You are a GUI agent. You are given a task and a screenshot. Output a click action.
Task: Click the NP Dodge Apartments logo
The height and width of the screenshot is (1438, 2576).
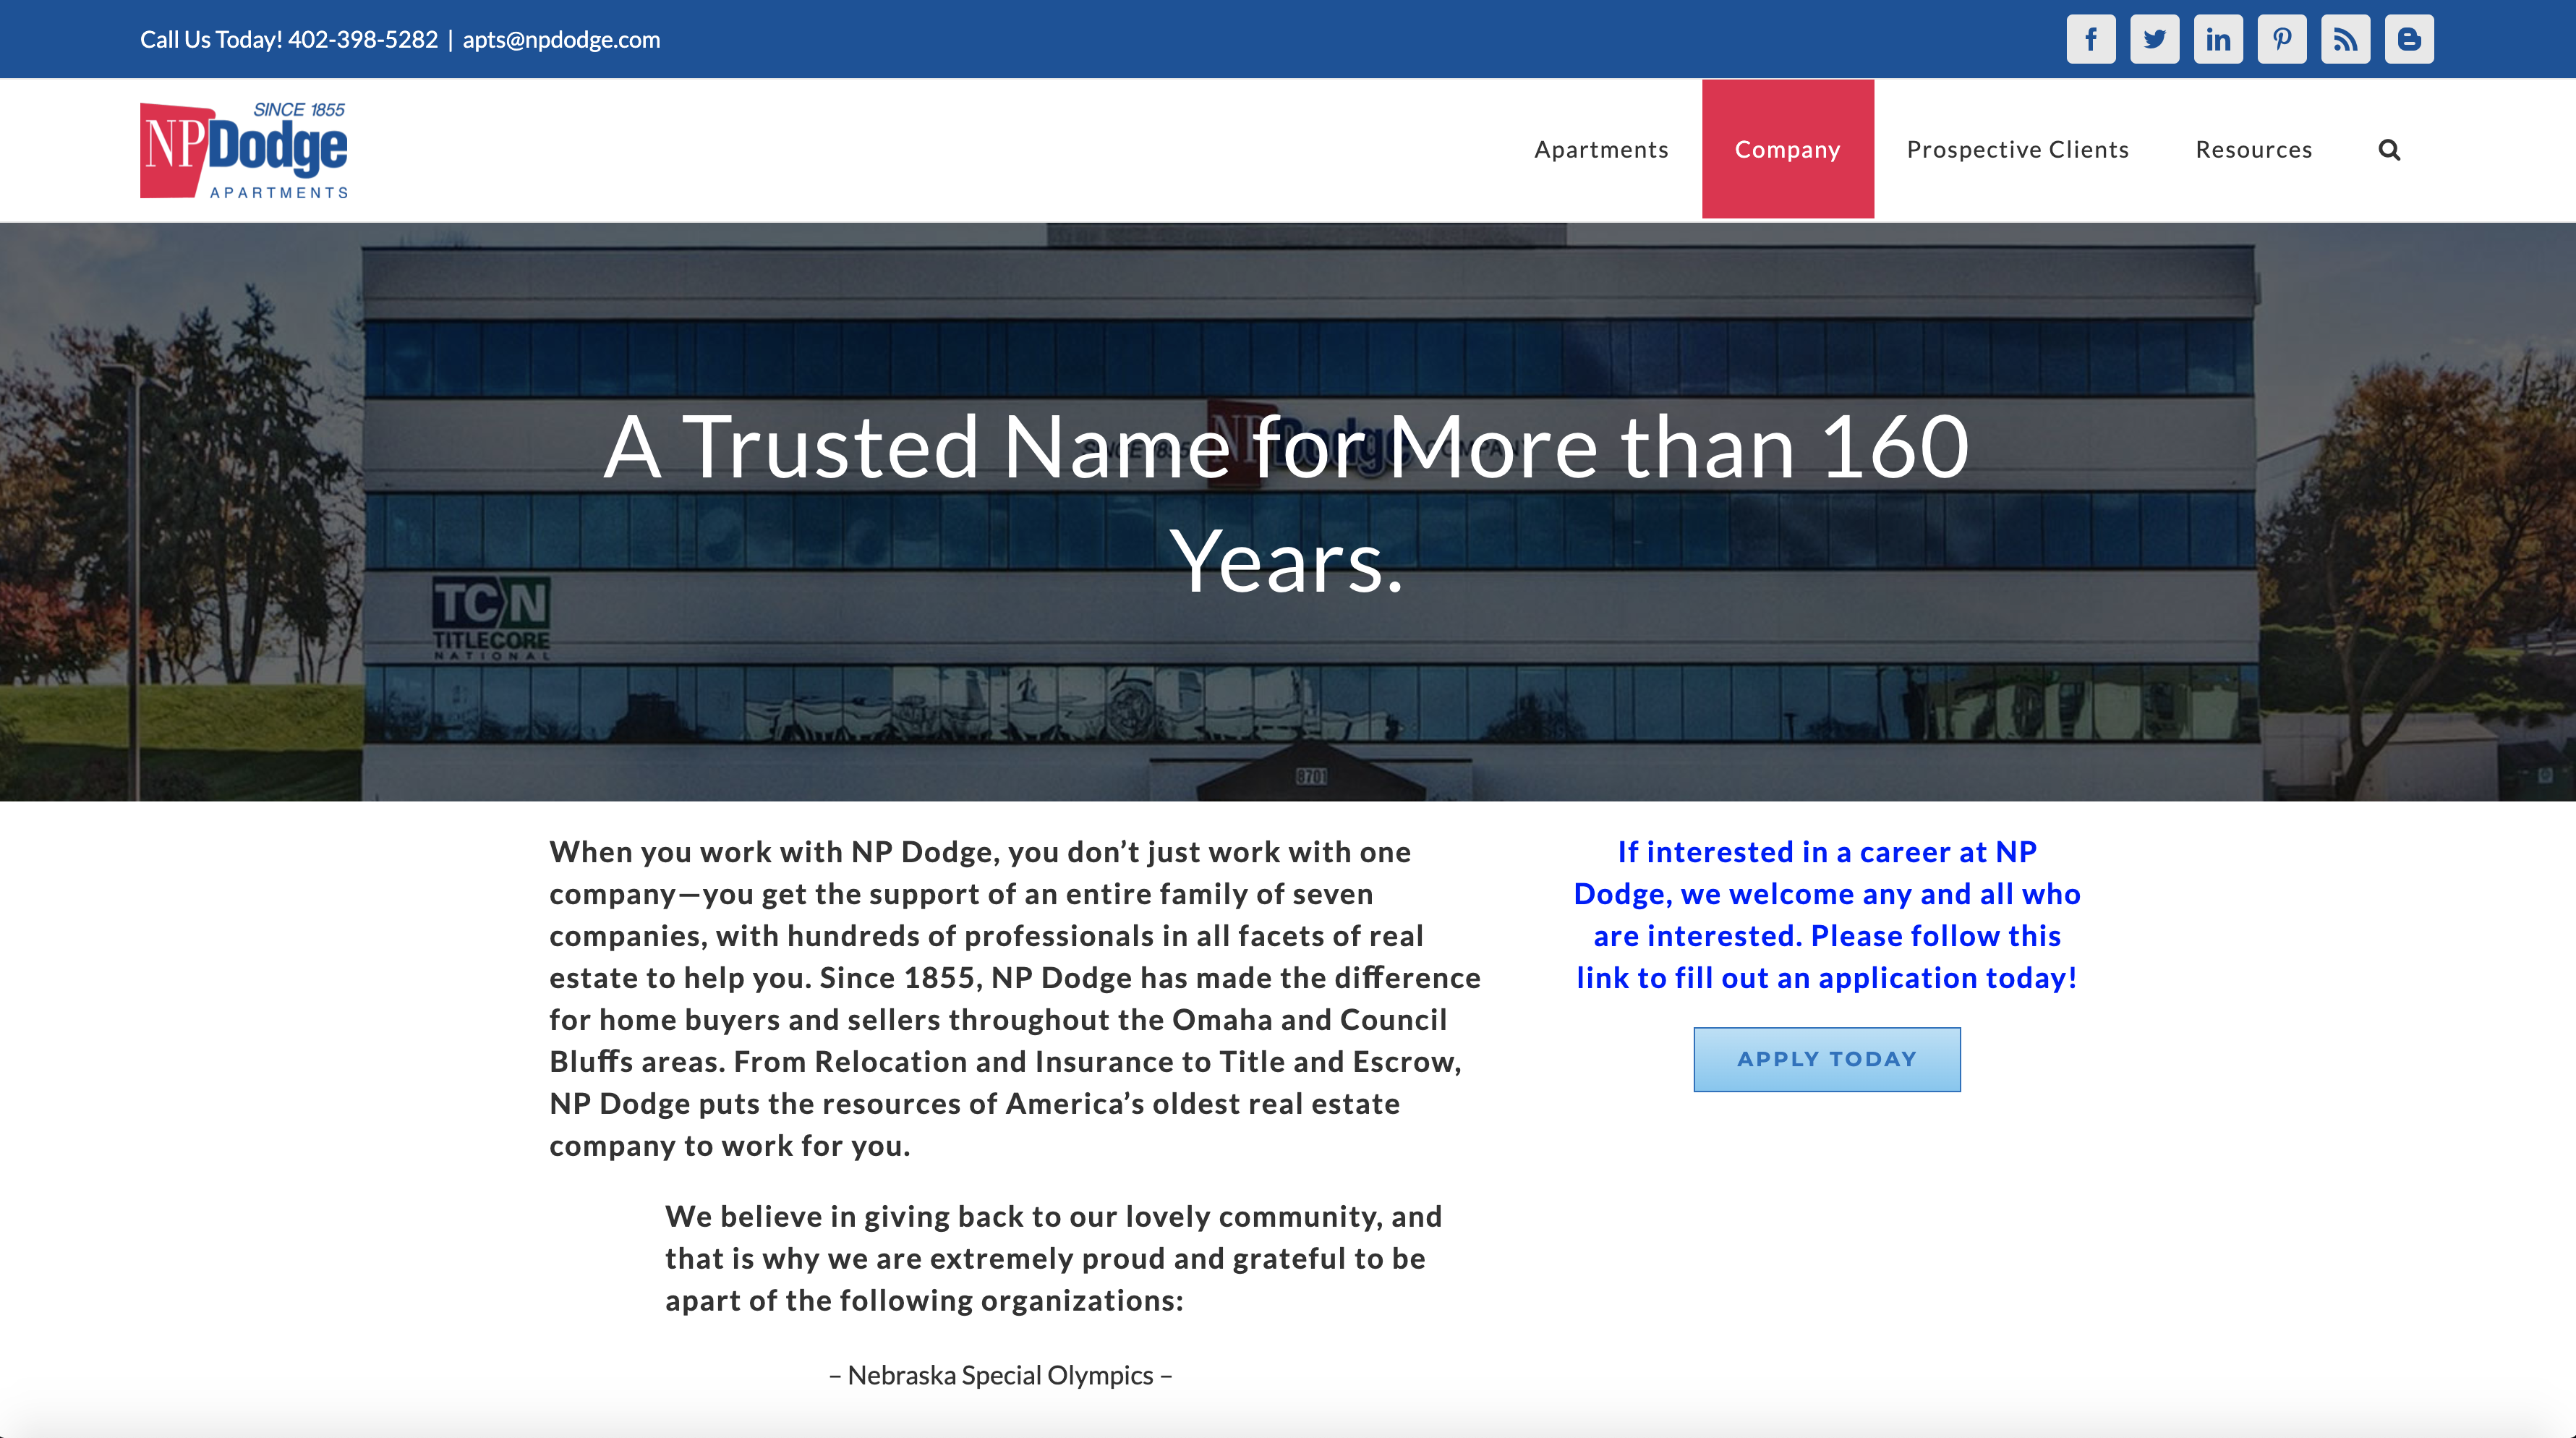coord(244,150)
